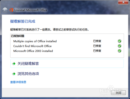Click green arrow beside 浏览其他选项
The image size is (130, 99).
coord(14,74)
